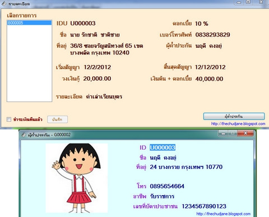The height and width of the screenshot is (217, 269).
Task: Close the guarantor G000002 window
Action: coord(245,133)
